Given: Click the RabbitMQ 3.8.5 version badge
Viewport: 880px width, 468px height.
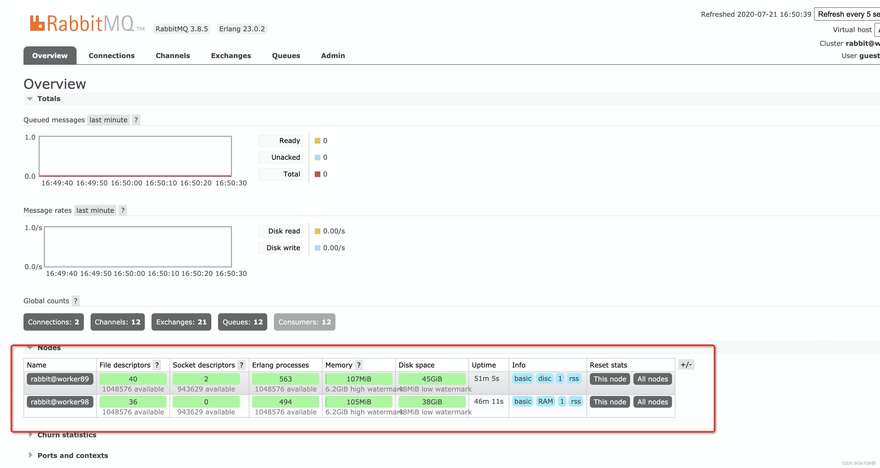Looking at the screenshot, I should pyautogui.click(x=181, y=29).
